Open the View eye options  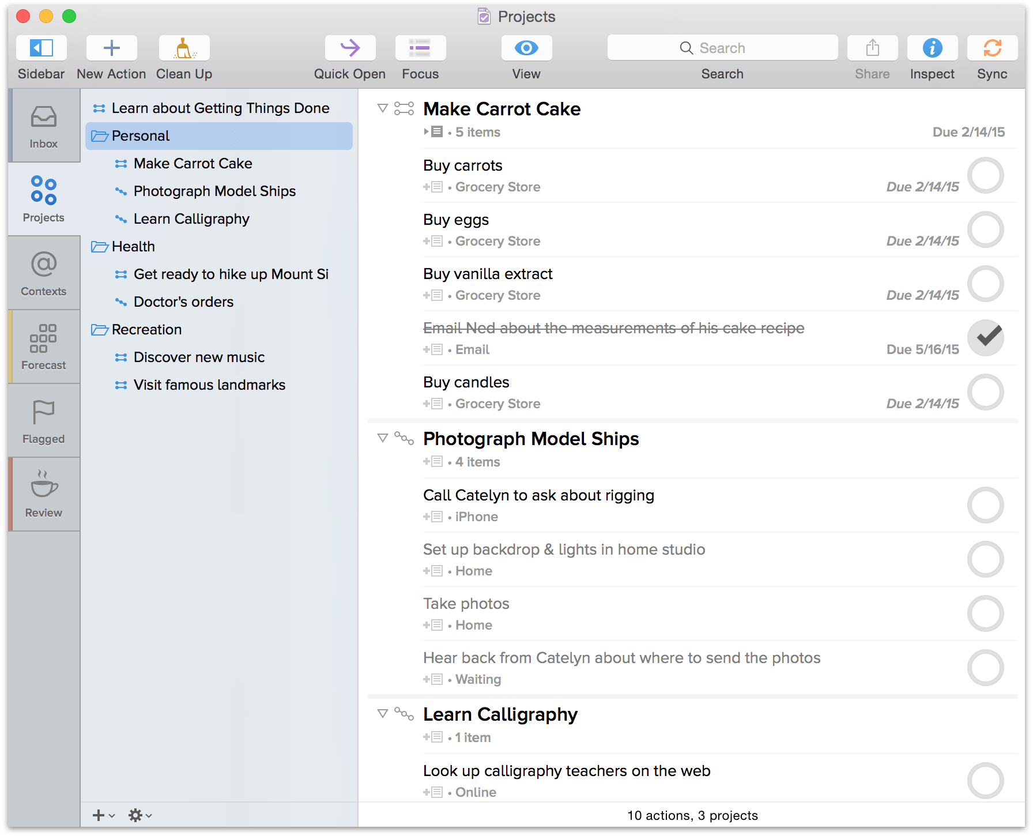tap(526, 48)
